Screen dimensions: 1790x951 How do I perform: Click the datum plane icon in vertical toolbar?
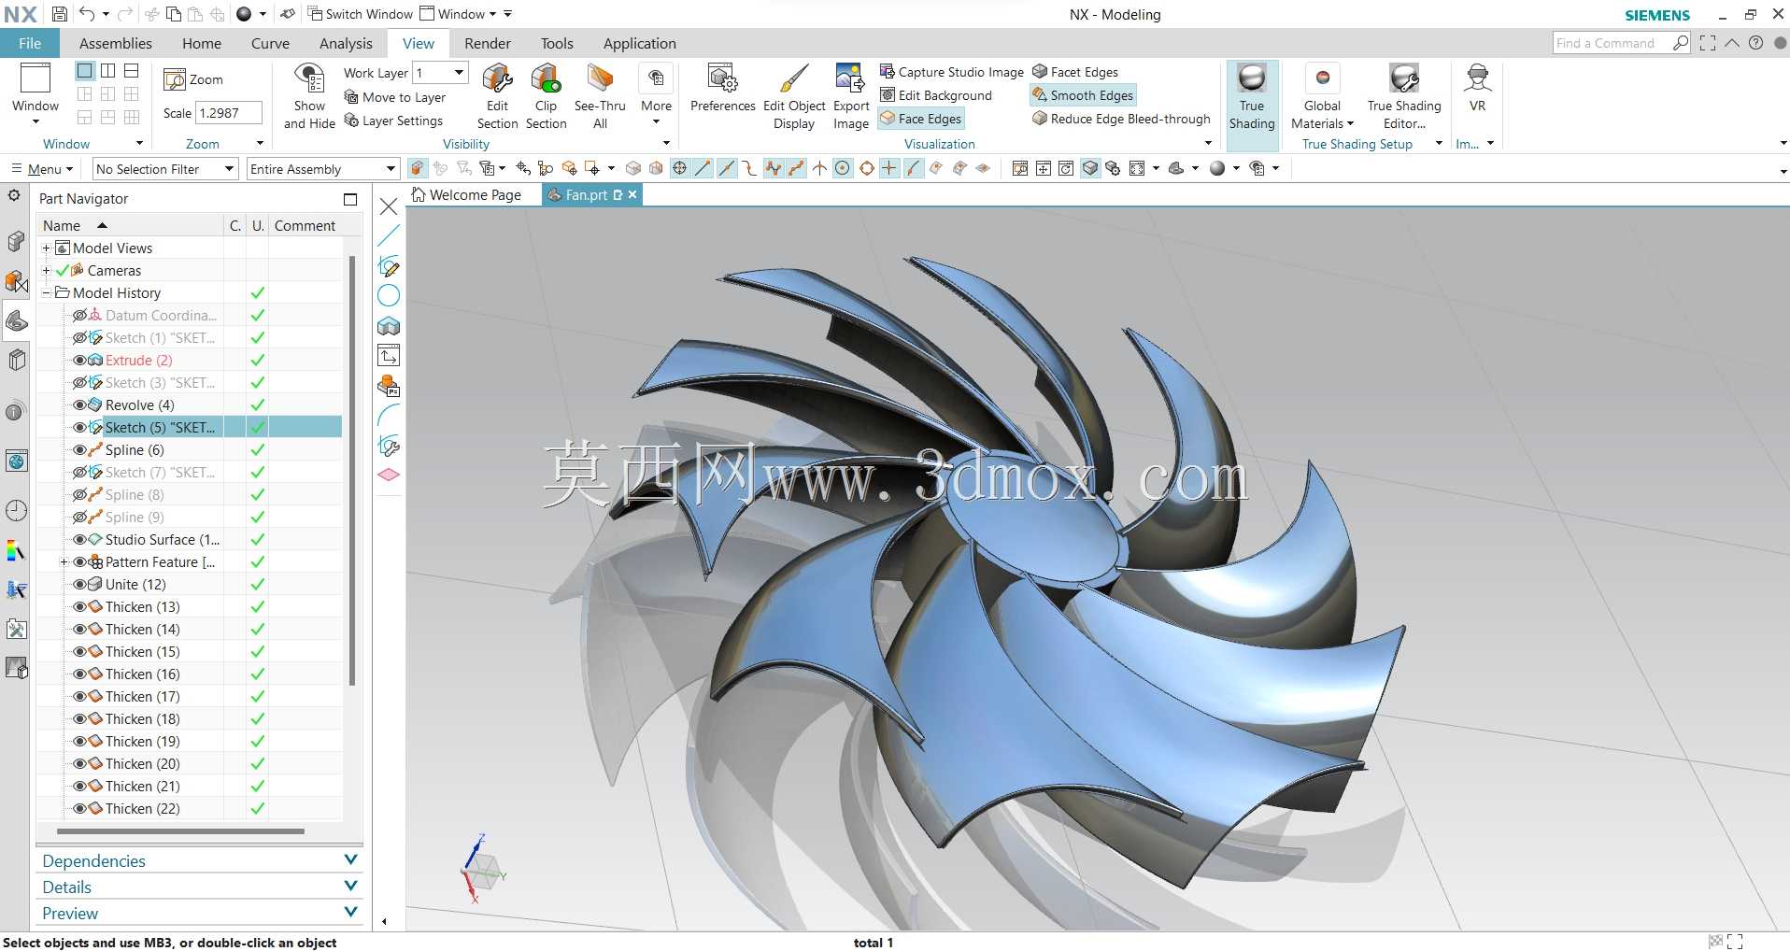(x=389, y=475)
